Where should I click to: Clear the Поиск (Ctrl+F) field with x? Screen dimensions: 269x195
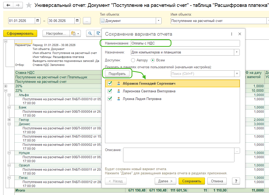coord(237,74)
